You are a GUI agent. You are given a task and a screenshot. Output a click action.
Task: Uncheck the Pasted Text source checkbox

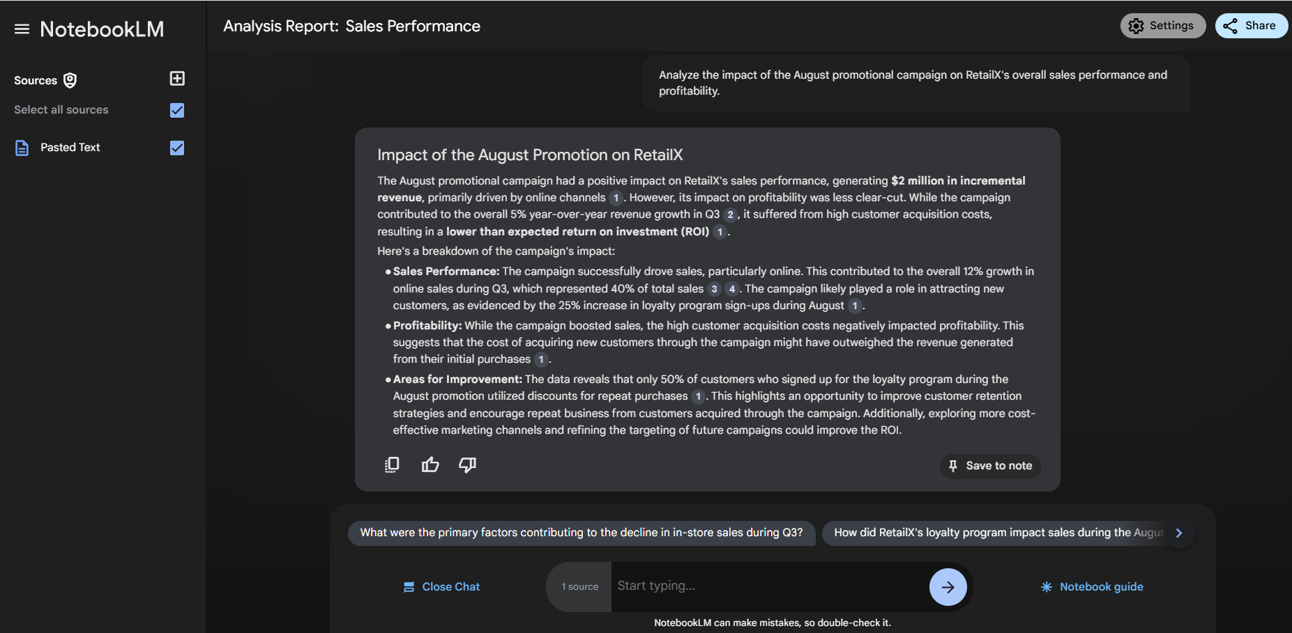coord(177,148)
